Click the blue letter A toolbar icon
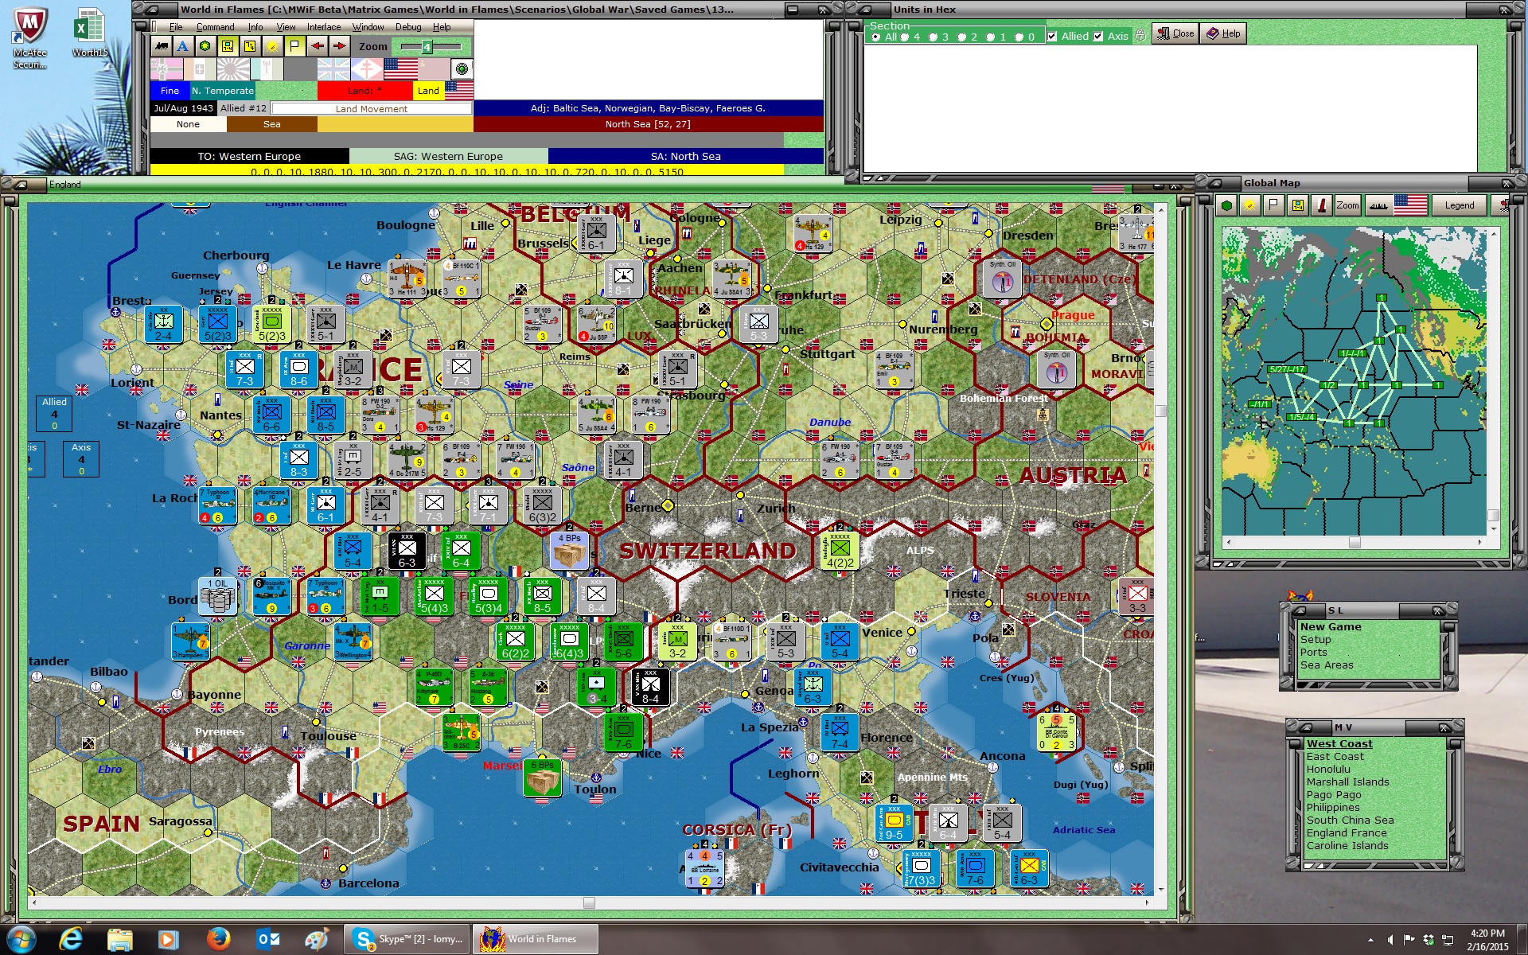 [183, 46]
